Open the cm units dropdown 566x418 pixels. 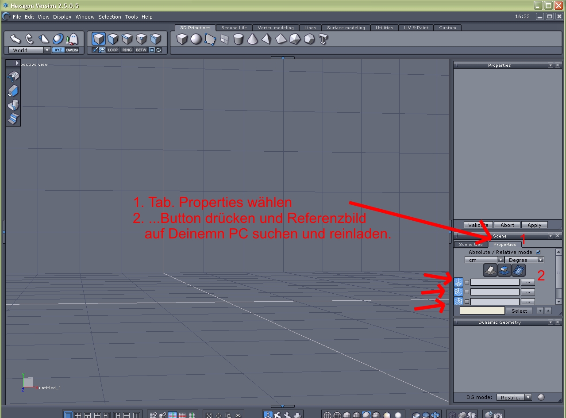tap(484, 260)
